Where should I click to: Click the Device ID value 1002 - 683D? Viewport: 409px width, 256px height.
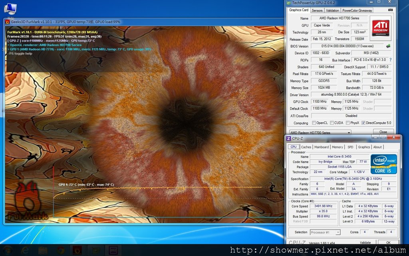321,53
